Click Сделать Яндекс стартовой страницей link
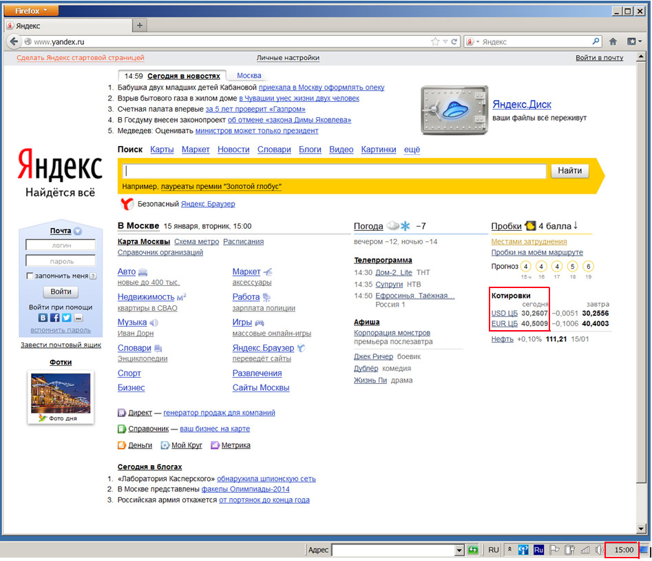 pos(81,58)
